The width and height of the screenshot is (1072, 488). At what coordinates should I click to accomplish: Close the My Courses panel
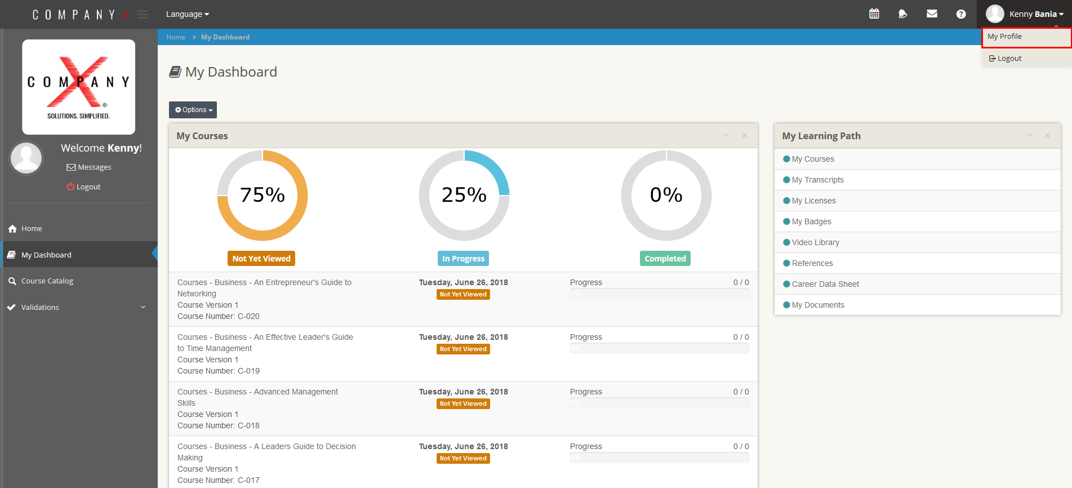pyautogui.click(x=744, y=135)
